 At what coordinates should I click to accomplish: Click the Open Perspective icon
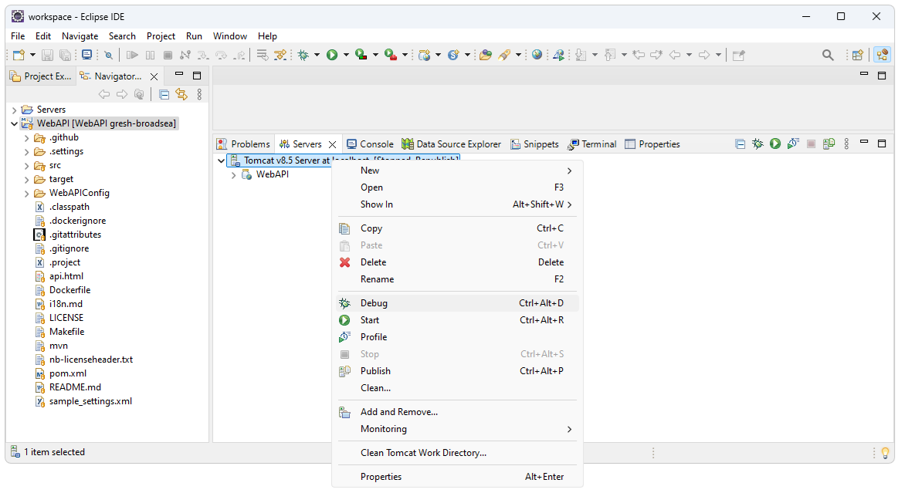click(x=857, y=55)
